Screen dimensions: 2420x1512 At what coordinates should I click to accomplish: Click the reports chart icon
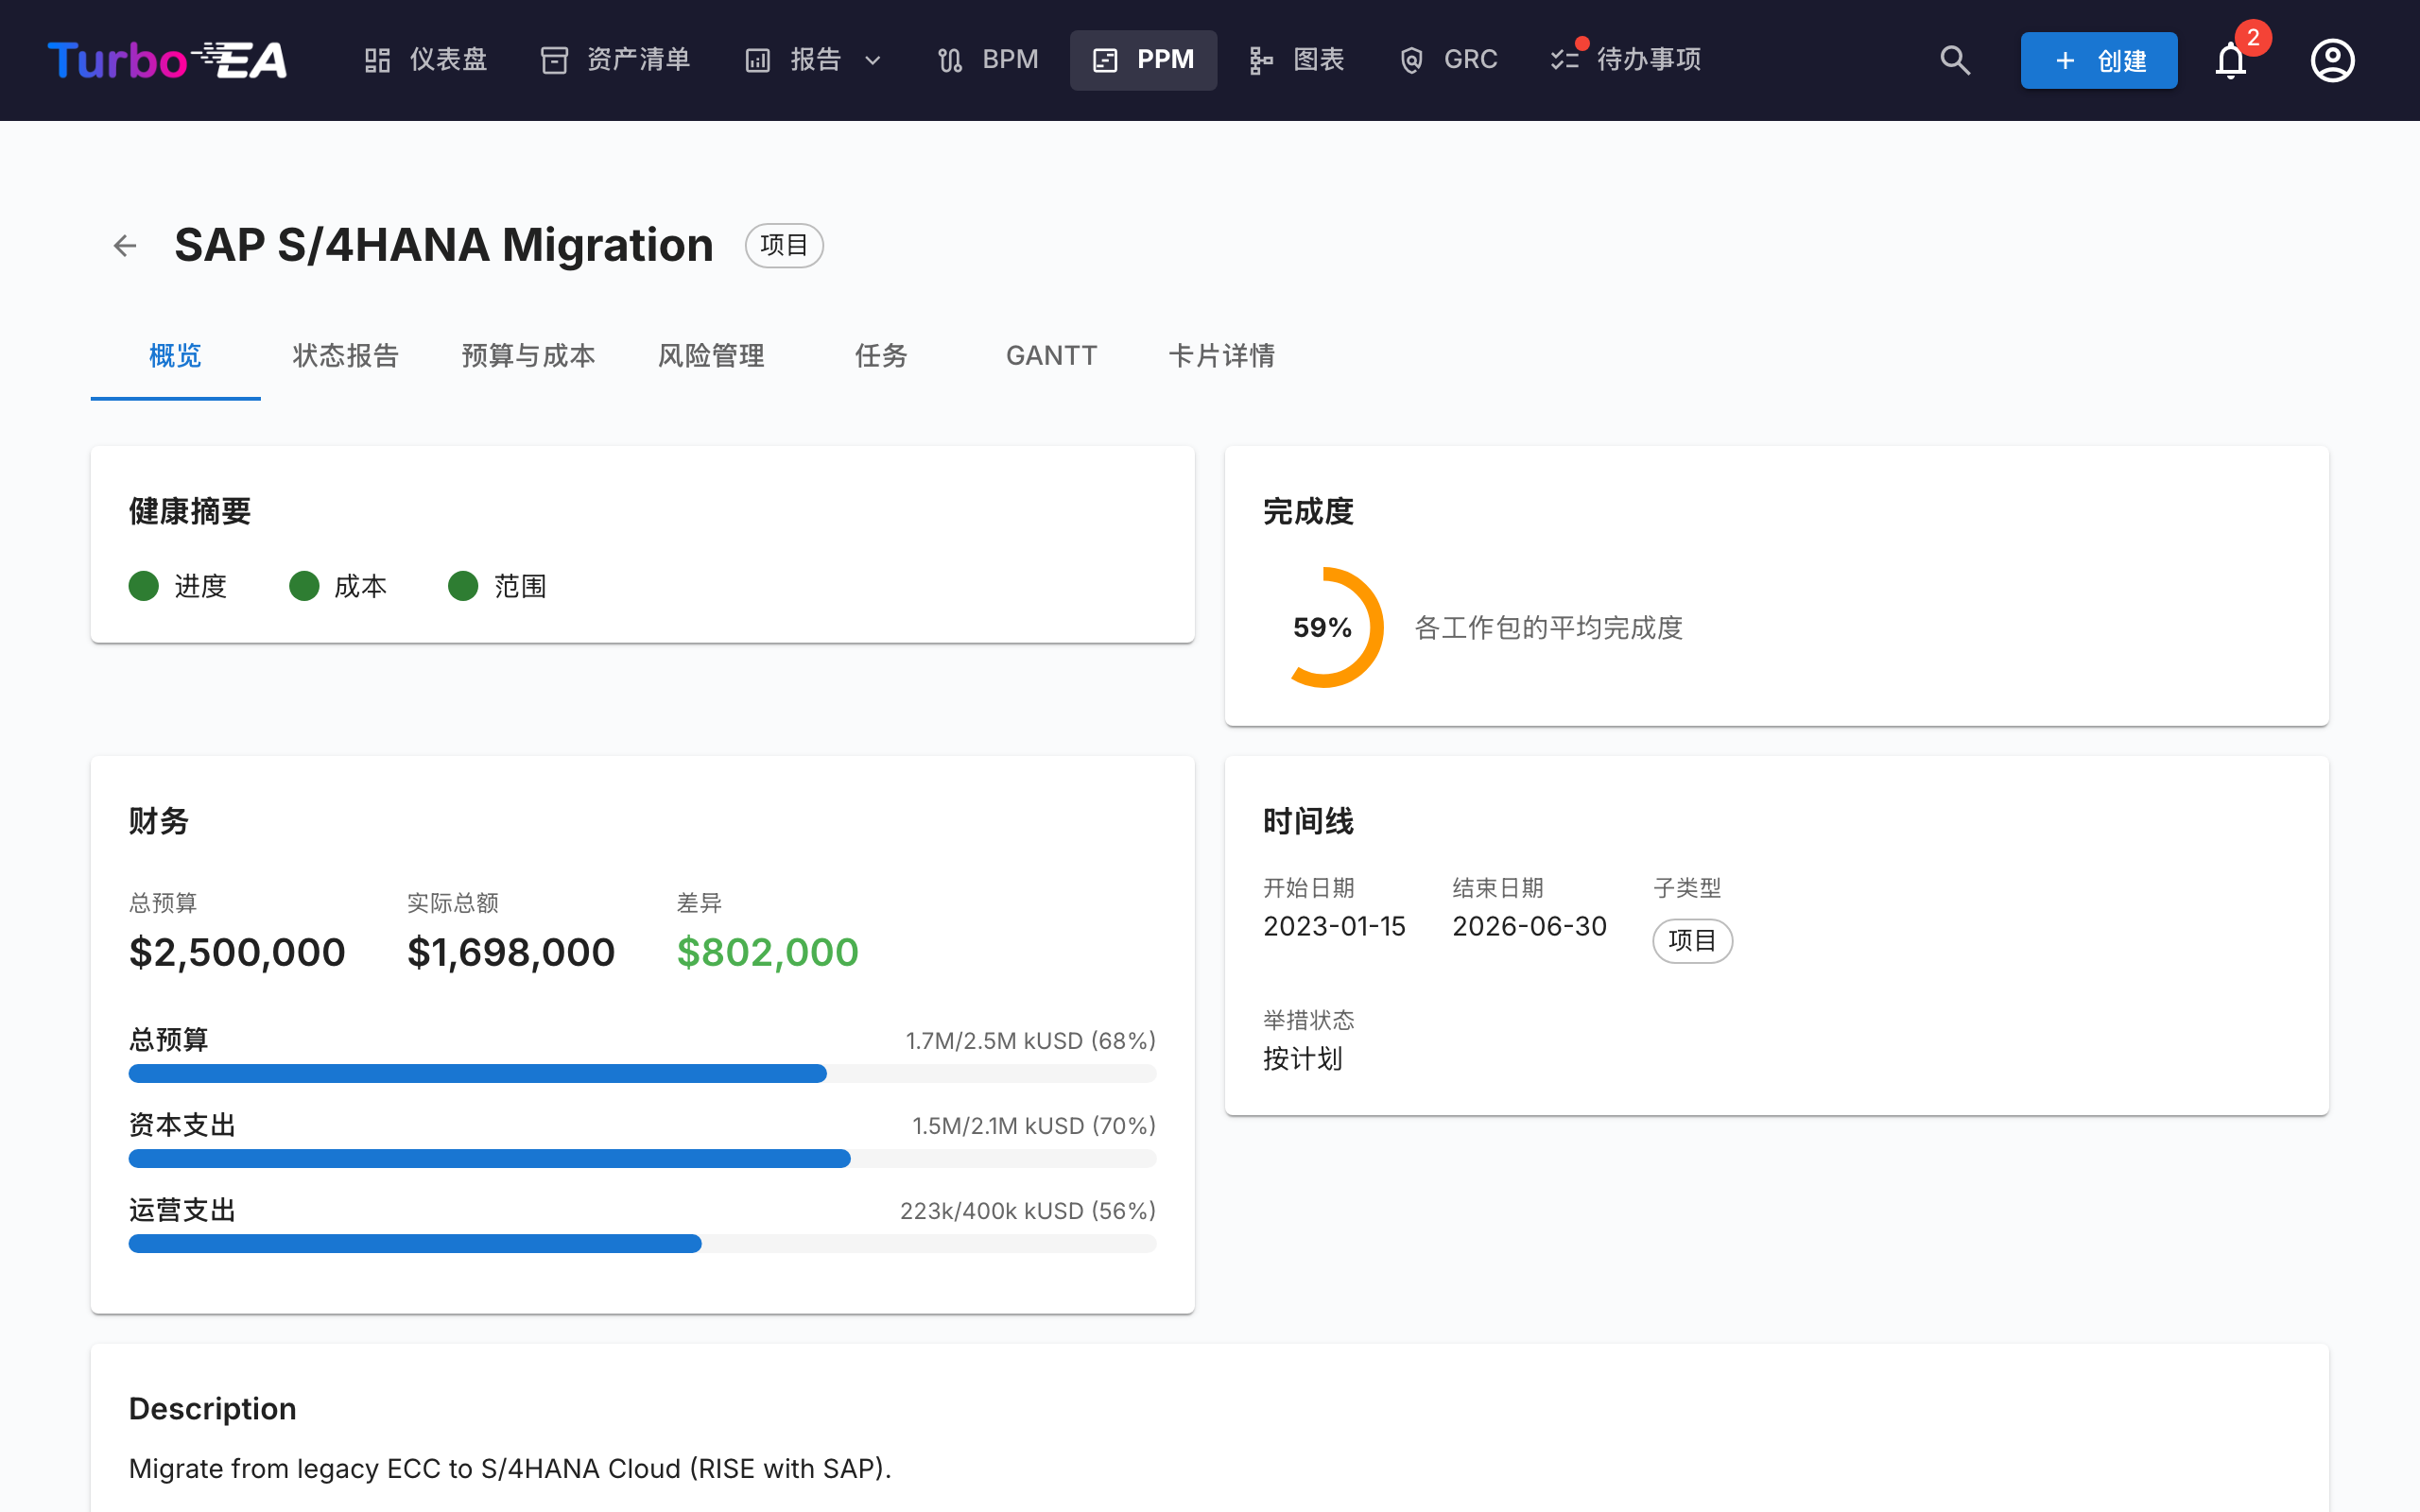(x=758, y=60)
